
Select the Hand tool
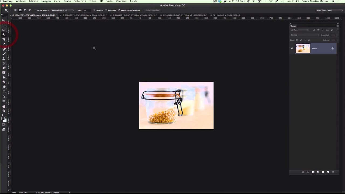coord(4,106)
